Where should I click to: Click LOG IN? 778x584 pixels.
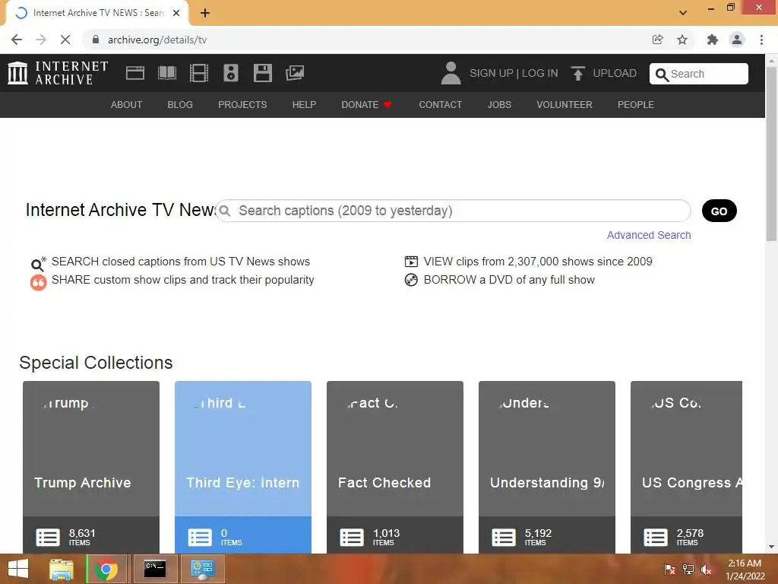click(540, 73)
